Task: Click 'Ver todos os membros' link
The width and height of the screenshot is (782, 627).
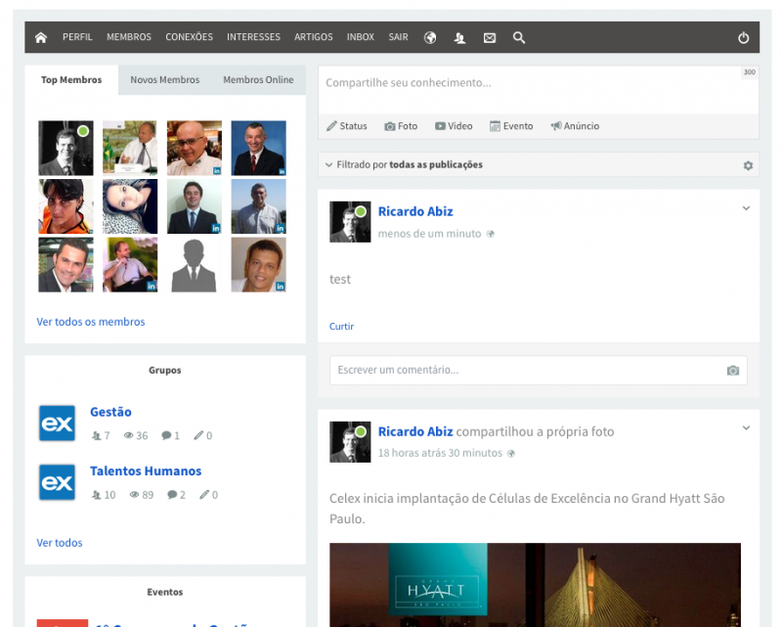Action: (91, 322)
